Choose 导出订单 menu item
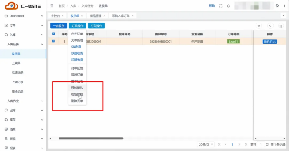This screenshot has width=289, height=151. click(77, 75)
